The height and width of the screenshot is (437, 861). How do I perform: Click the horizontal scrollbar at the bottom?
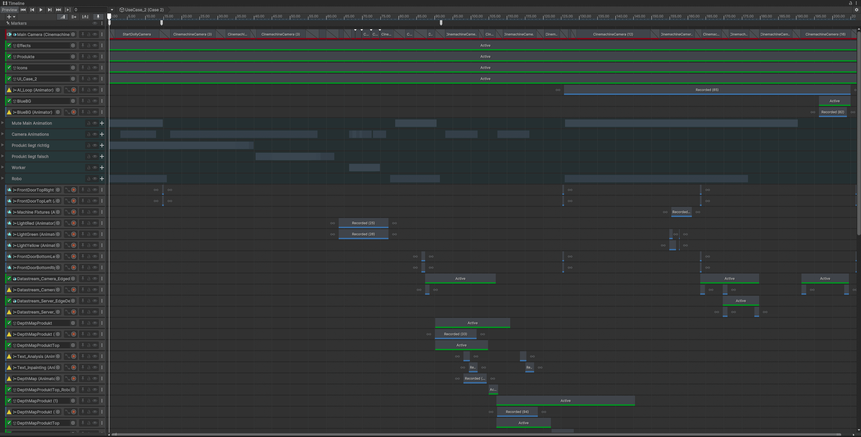pos(476,434)
